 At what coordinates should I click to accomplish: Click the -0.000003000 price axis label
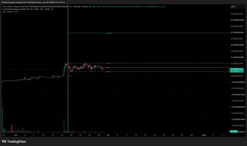pyautogui.click(x=238, y=119)
